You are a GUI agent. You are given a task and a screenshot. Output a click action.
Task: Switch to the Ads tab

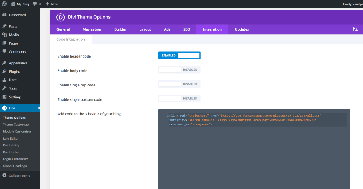point(167,29)
